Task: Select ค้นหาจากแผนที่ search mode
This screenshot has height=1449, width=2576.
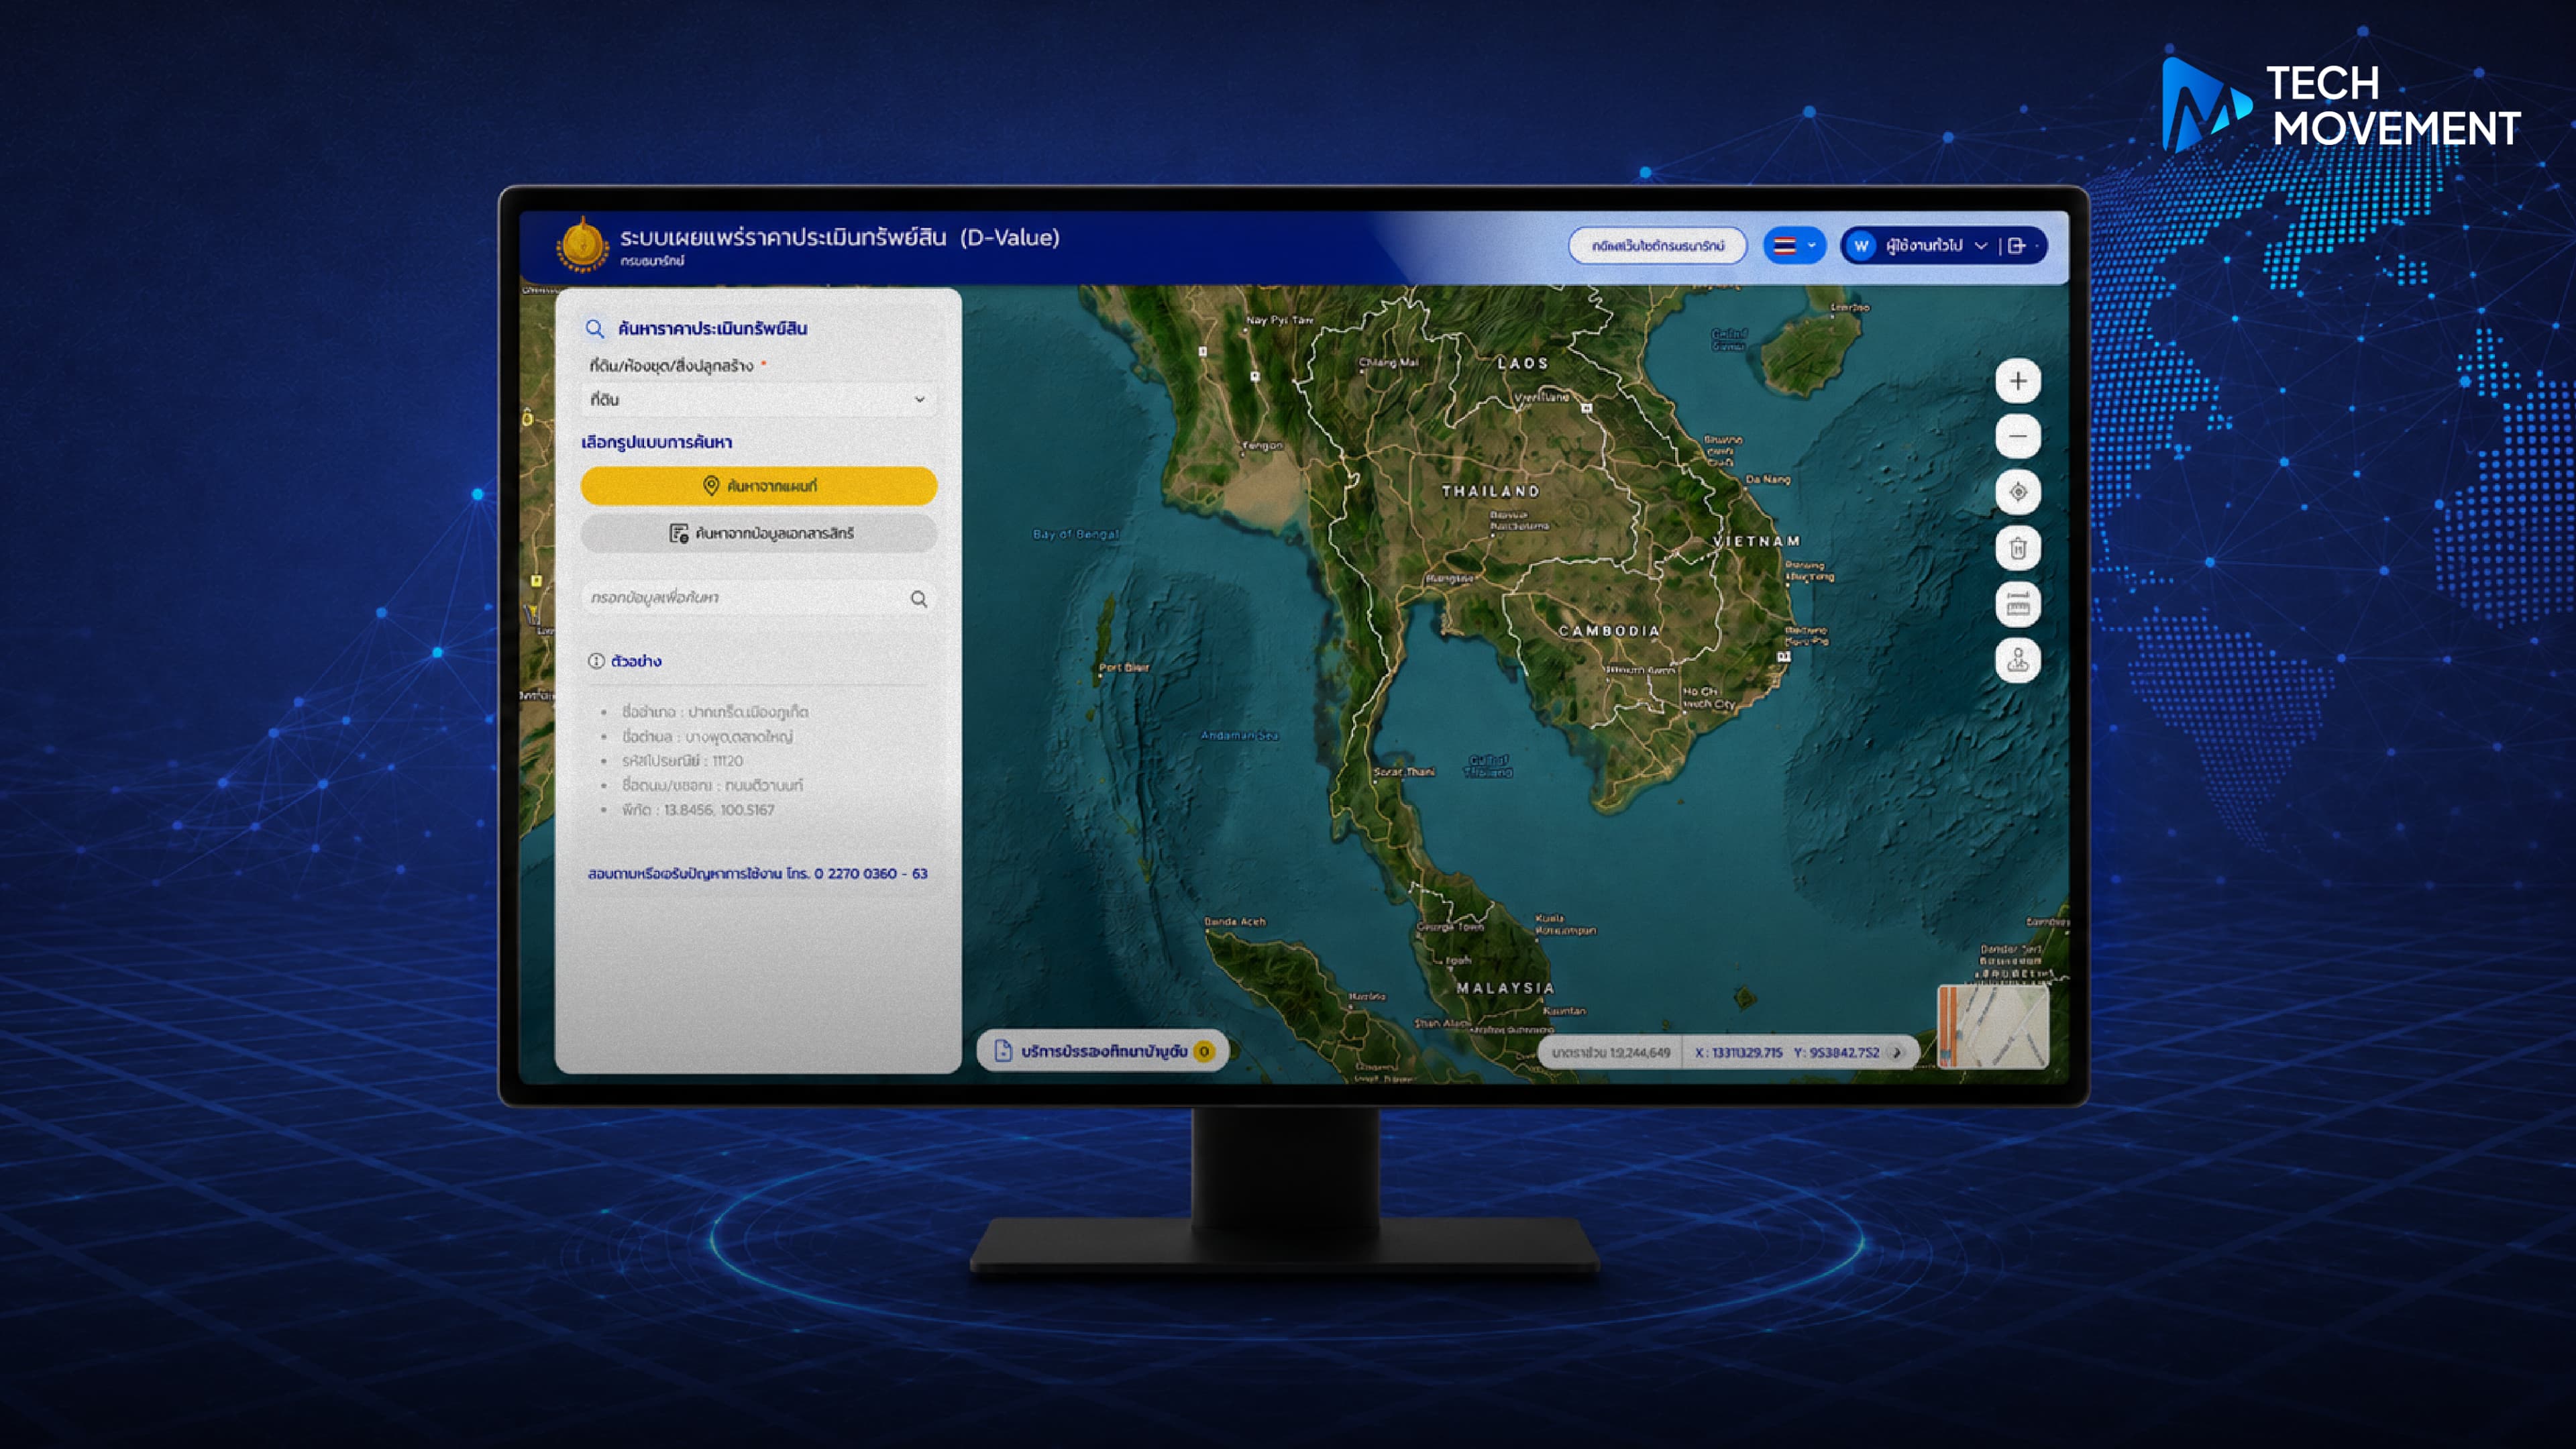Action: pos(758,486)
